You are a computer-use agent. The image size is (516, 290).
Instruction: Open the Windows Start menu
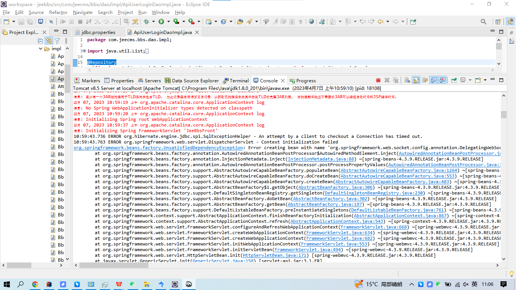point(7,284)
